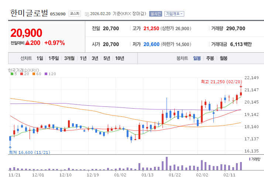Click the current price 20,900
The image size is (264, 190).
26,33
